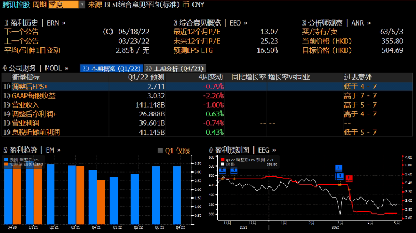Image resolution: width=416 pixels, height=233 pixels.
Task: Click the CNY currency field
Action: click(198, 4)
